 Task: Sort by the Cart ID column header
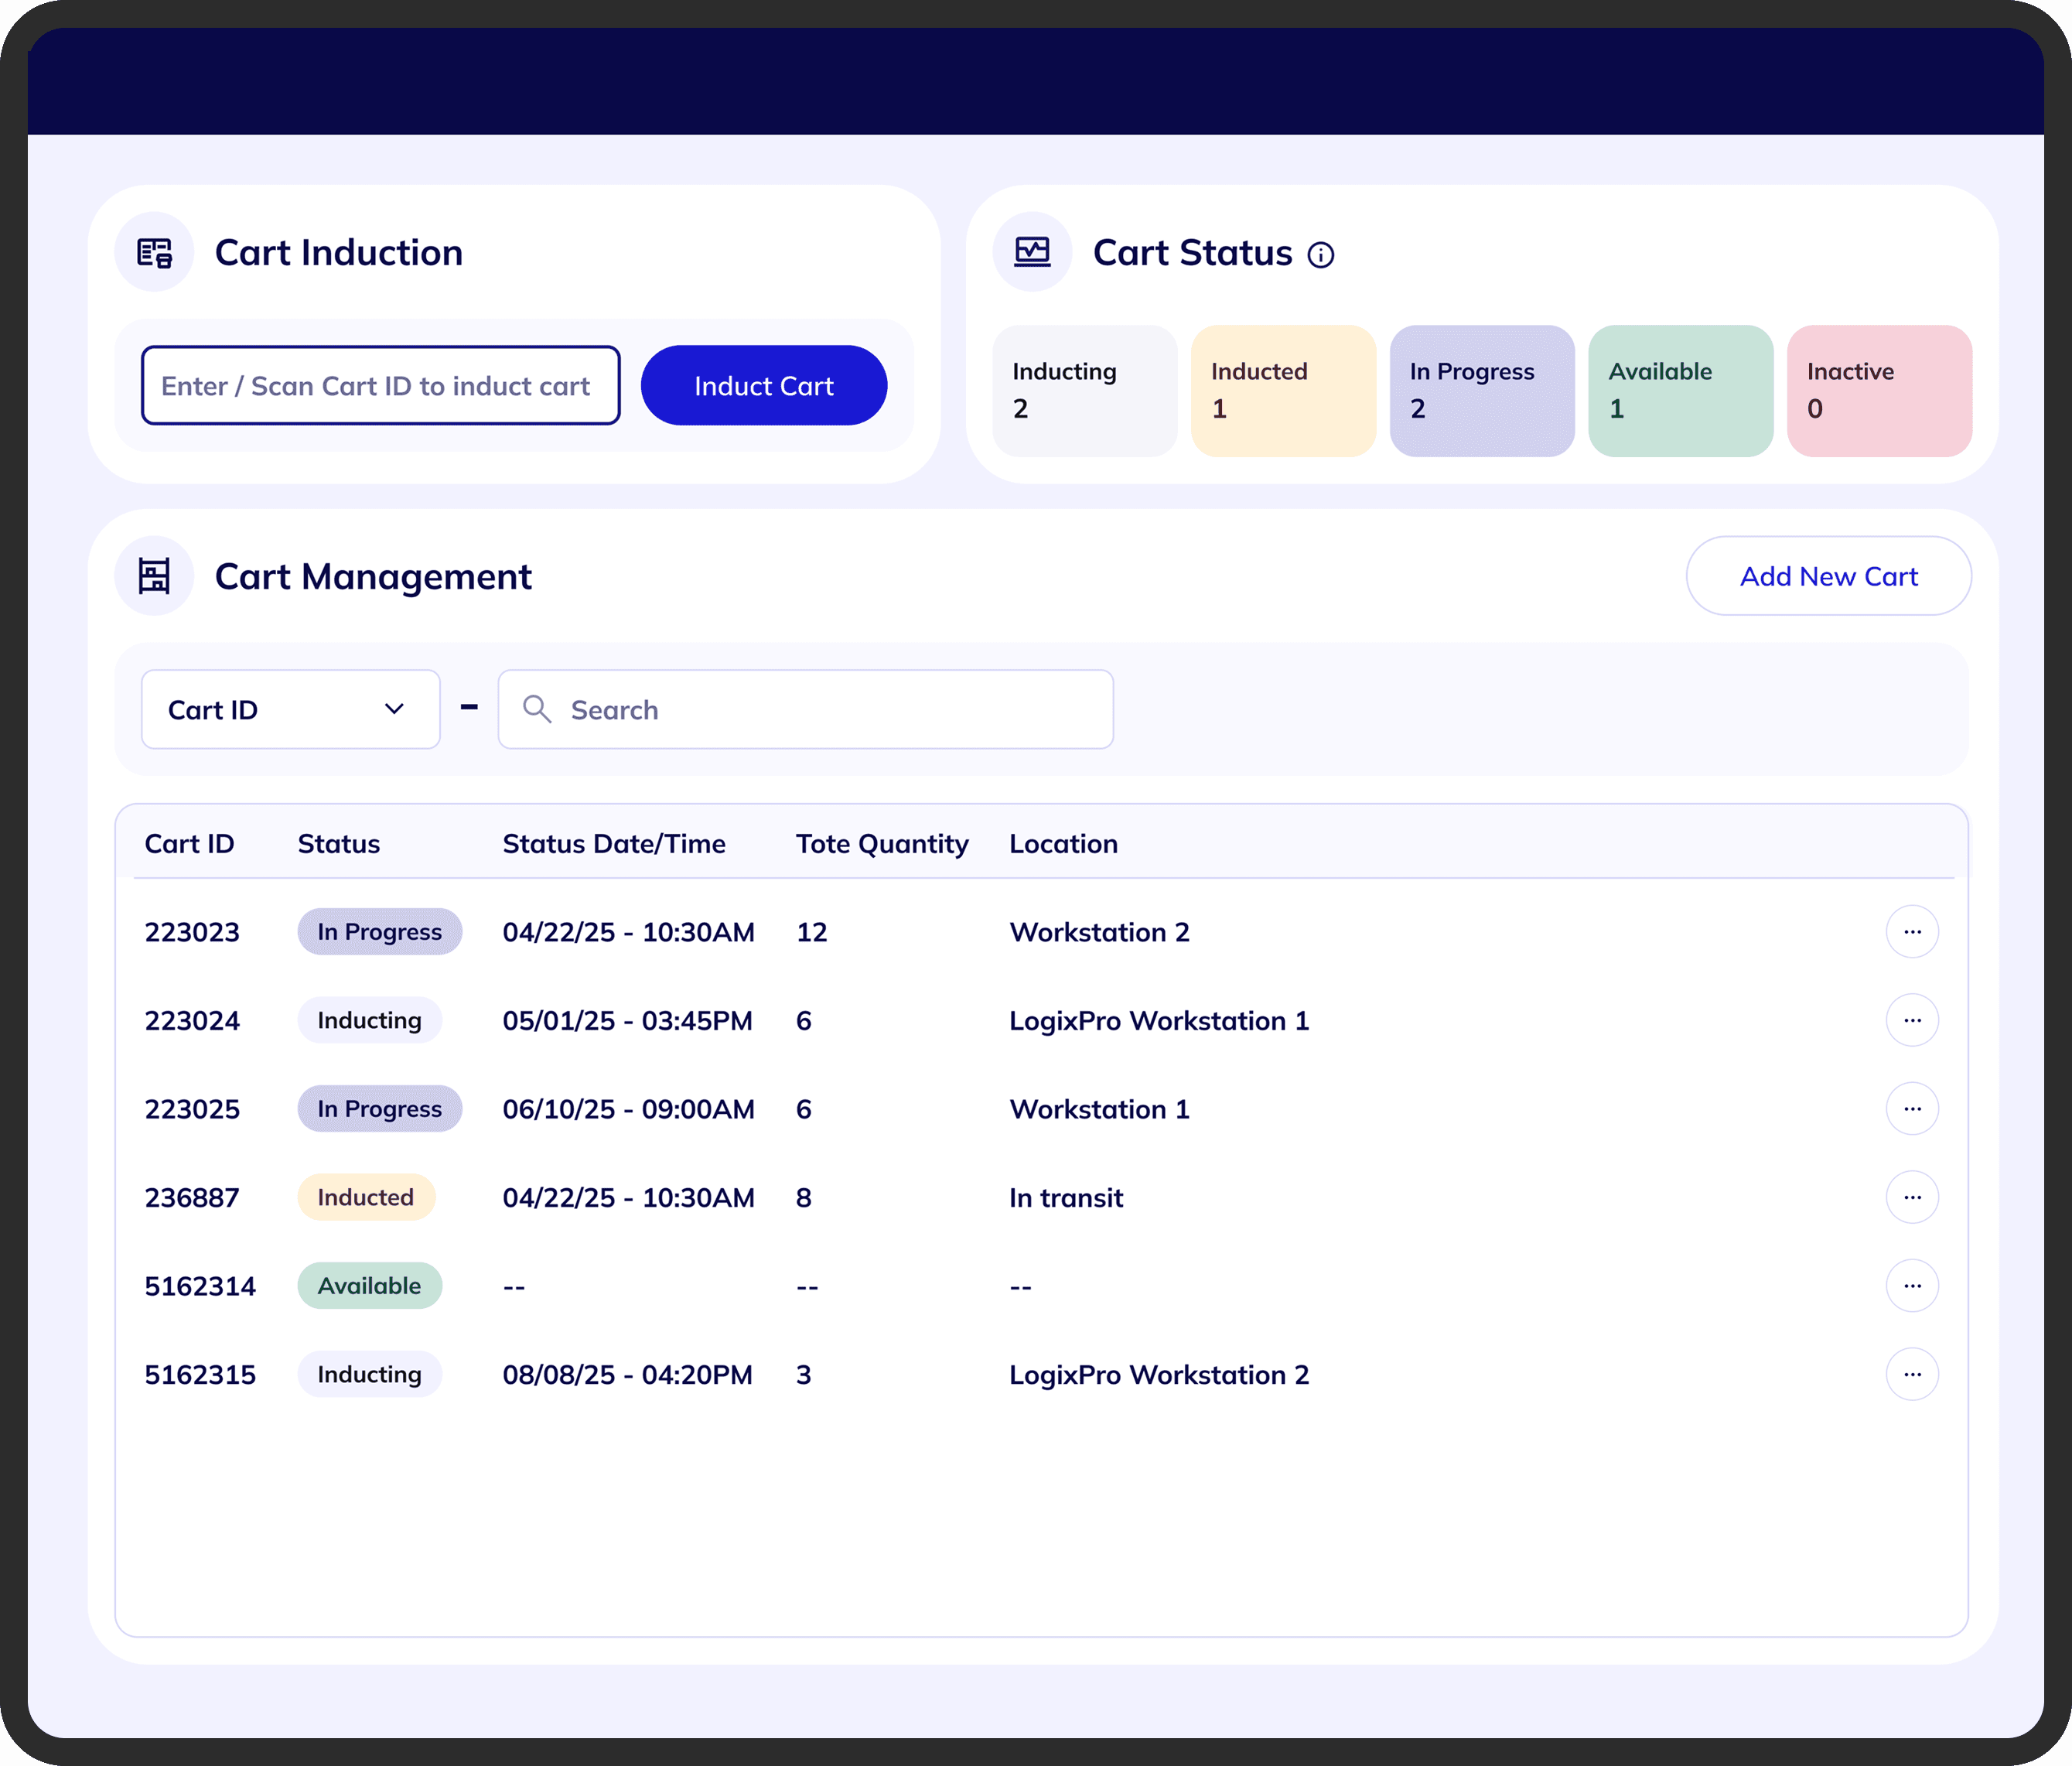click(x=189, y=844)
